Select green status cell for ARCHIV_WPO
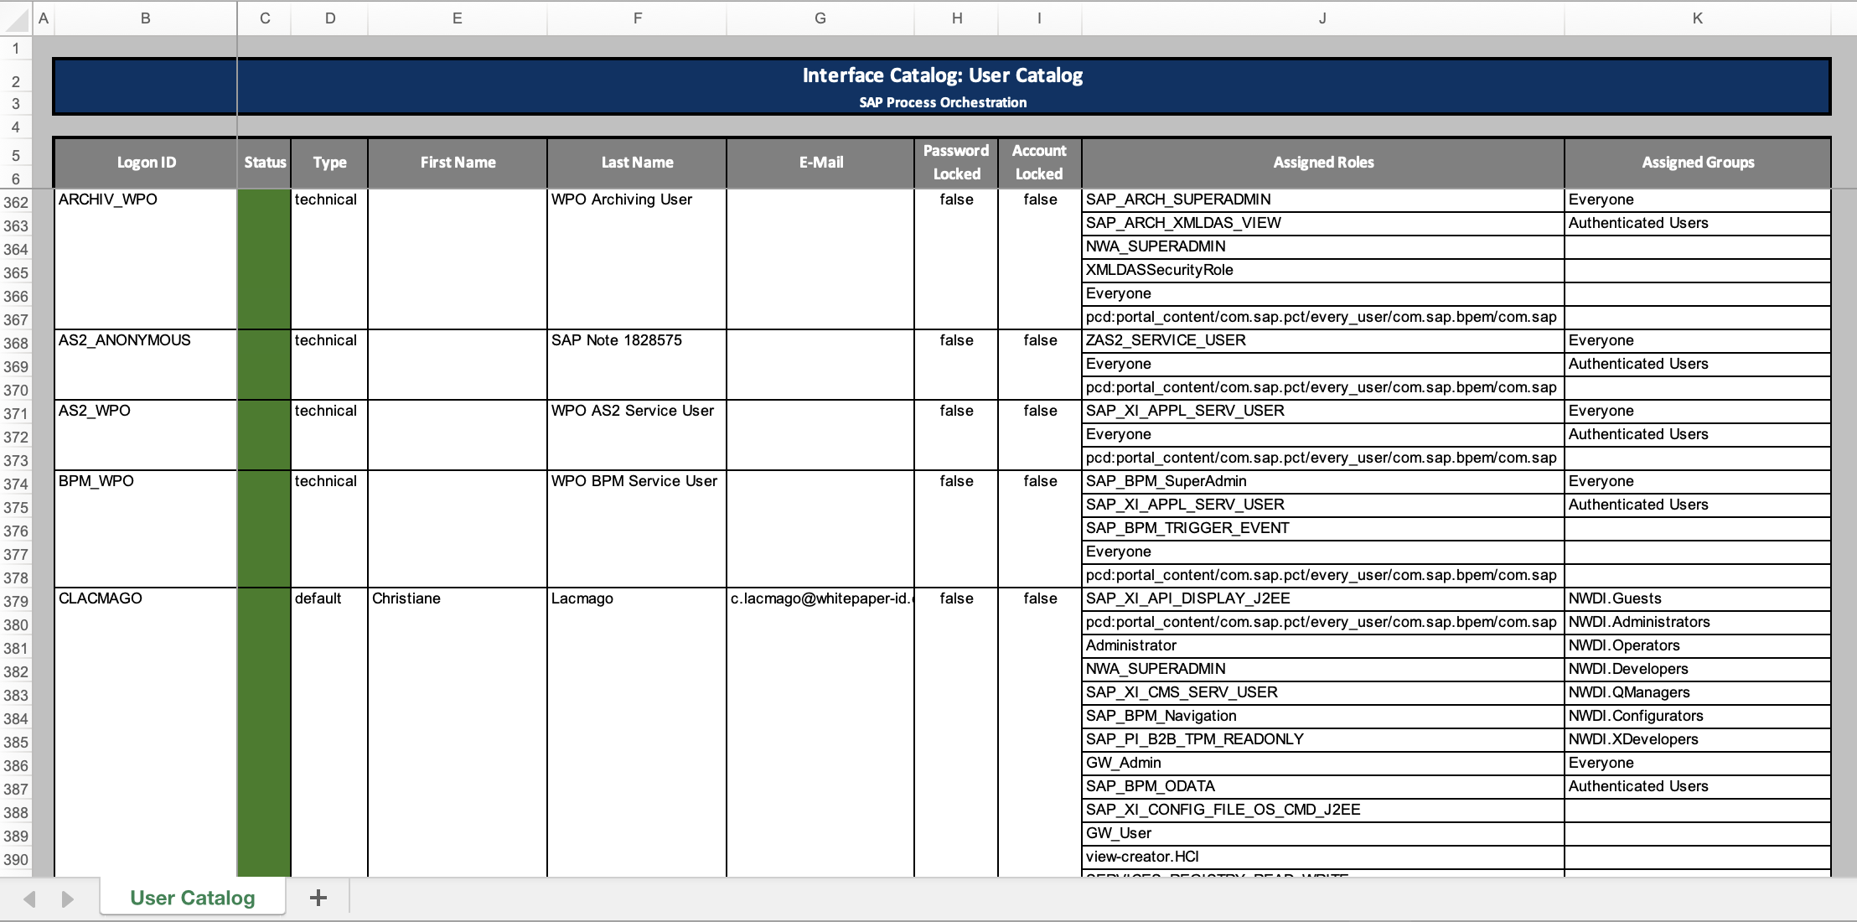Image resolution: width=1857 pixels, height=922 pixels. pos(265,258)
